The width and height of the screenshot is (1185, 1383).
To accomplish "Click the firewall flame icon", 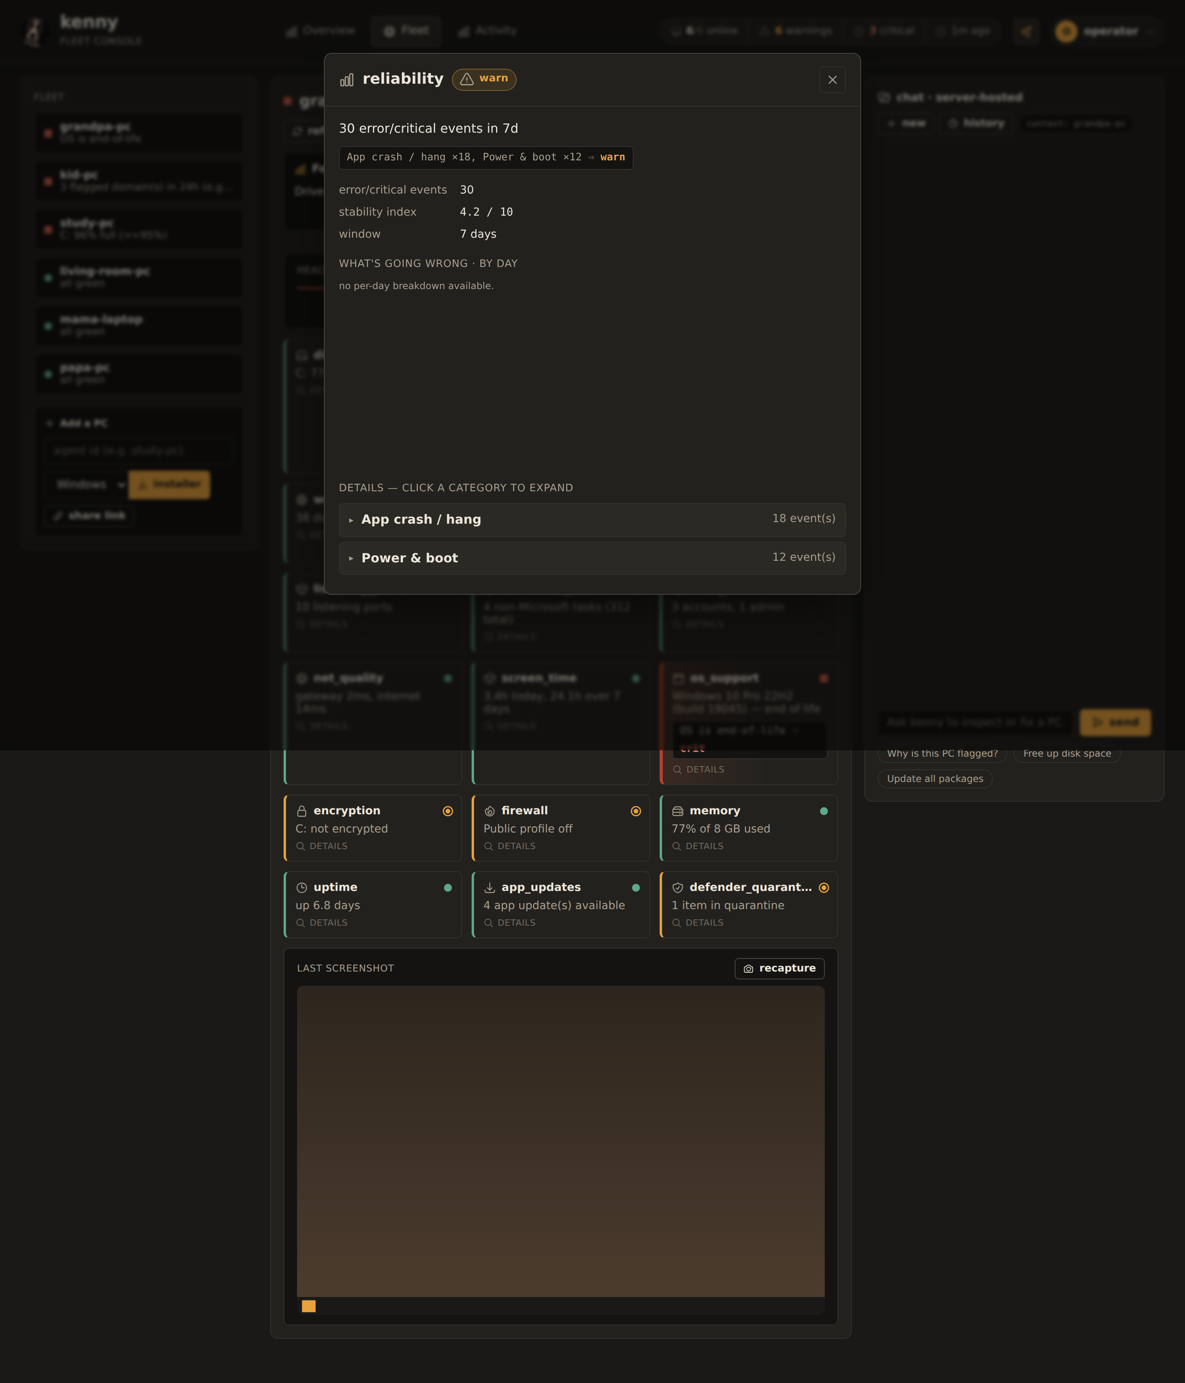I will coord(489,811).
